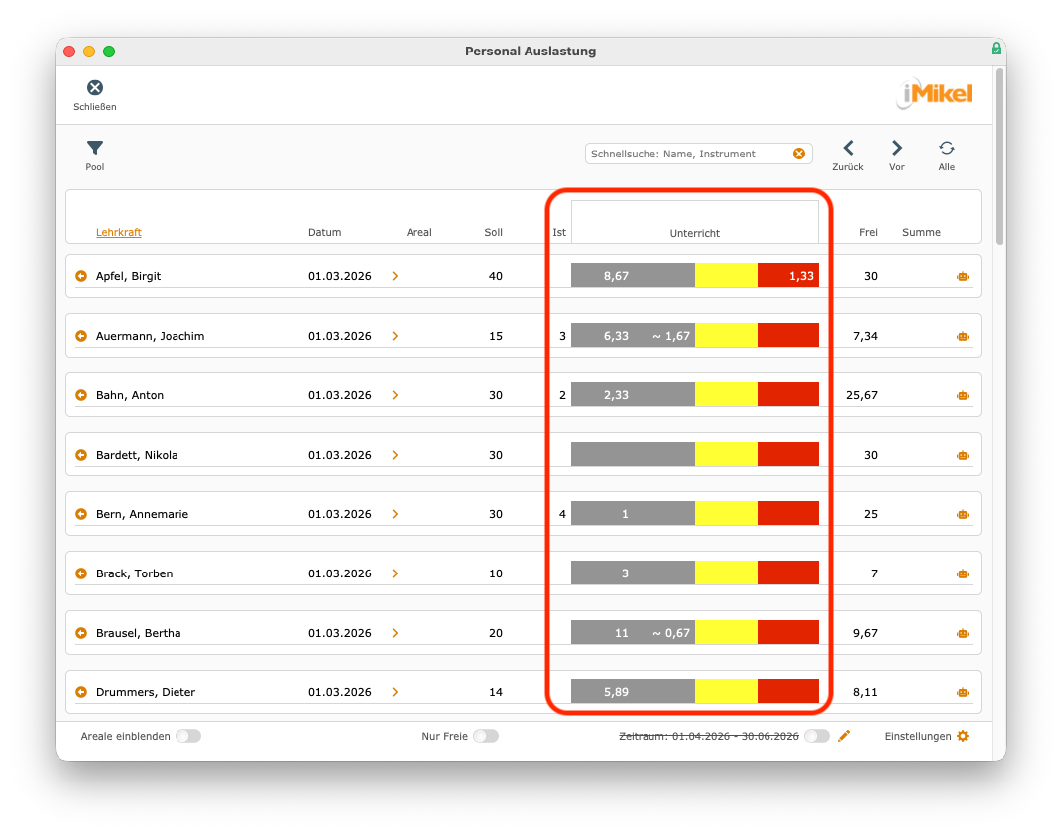Toggle Areale einblenden switch
1062x834 pixels.
tap(188, 736)
